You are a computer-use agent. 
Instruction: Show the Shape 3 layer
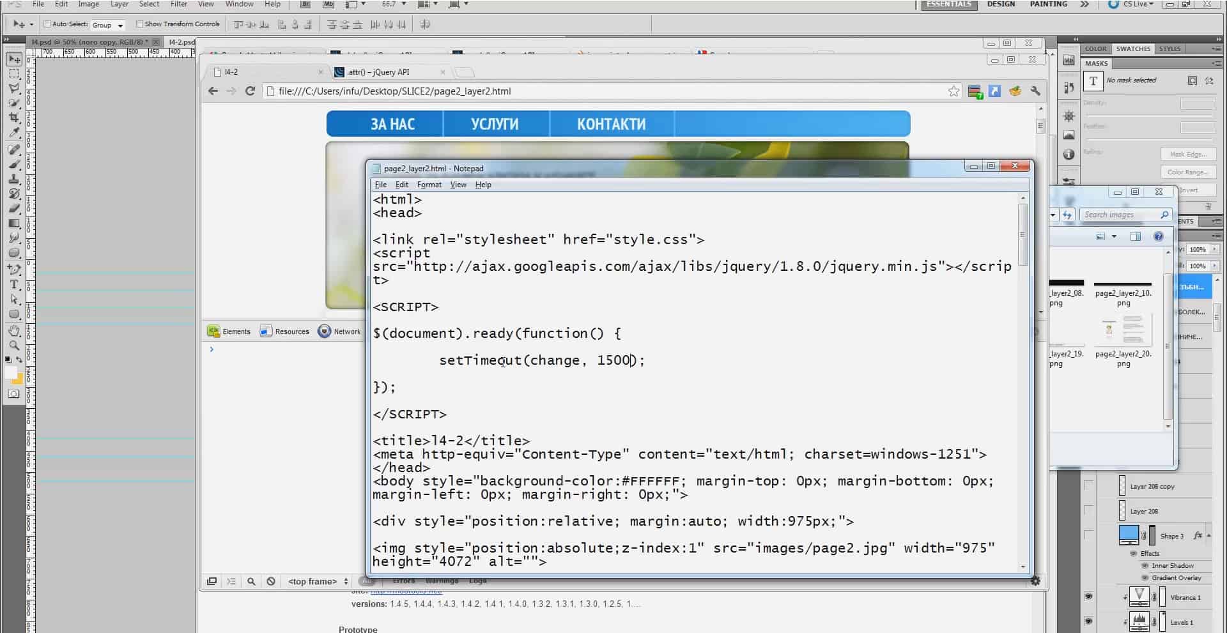click(1088, 535)
